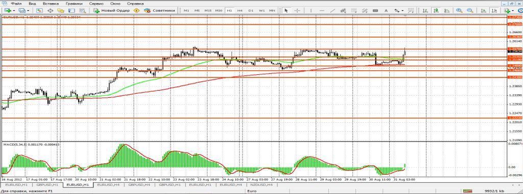Pick the vertical line drawing tool
Screen dimensions: 523x194
click(x=311, y=11)
